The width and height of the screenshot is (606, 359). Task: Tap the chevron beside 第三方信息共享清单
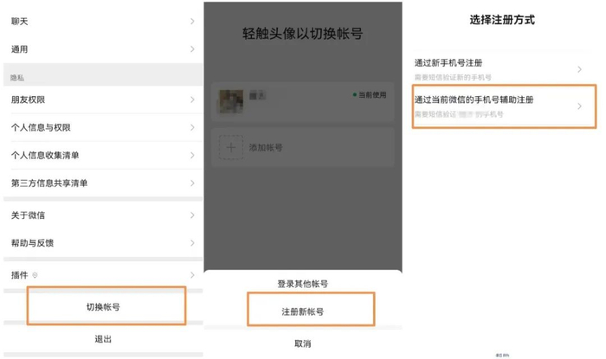[x=192, y=183]
